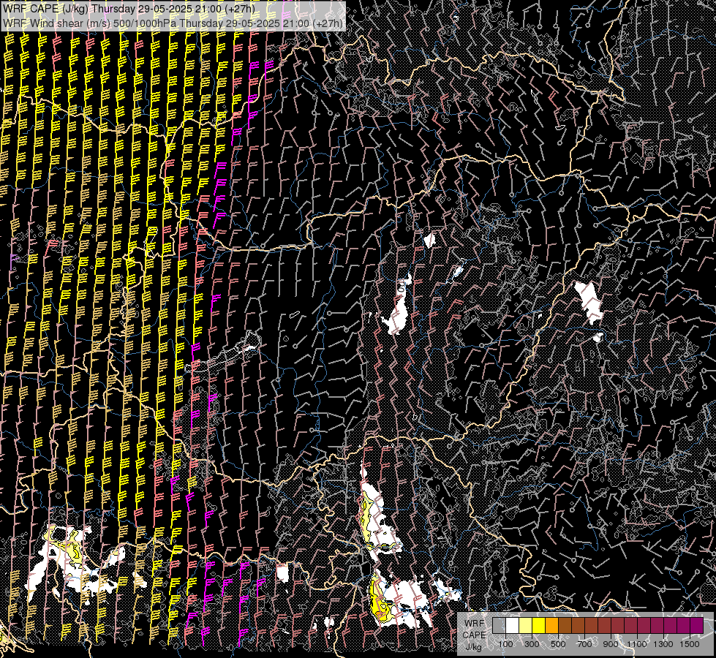This screenshot has height=658, width=716.
Task: Pick the pale yellow legend swatch before 300
Action: click(526, 625)
